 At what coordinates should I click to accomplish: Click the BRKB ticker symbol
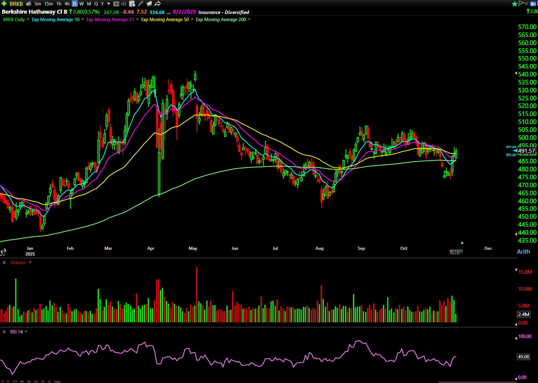pyautogui.click(x=16, y=4)
